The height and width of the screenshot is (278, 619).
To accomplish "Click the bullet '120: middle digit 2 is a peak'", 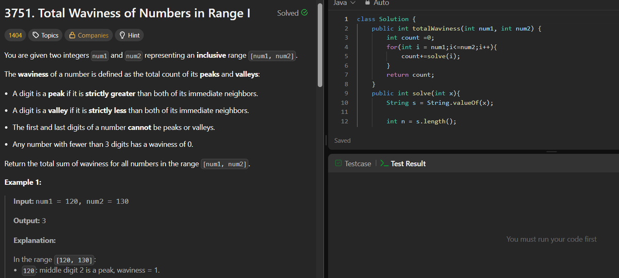I will click(91, 270).
